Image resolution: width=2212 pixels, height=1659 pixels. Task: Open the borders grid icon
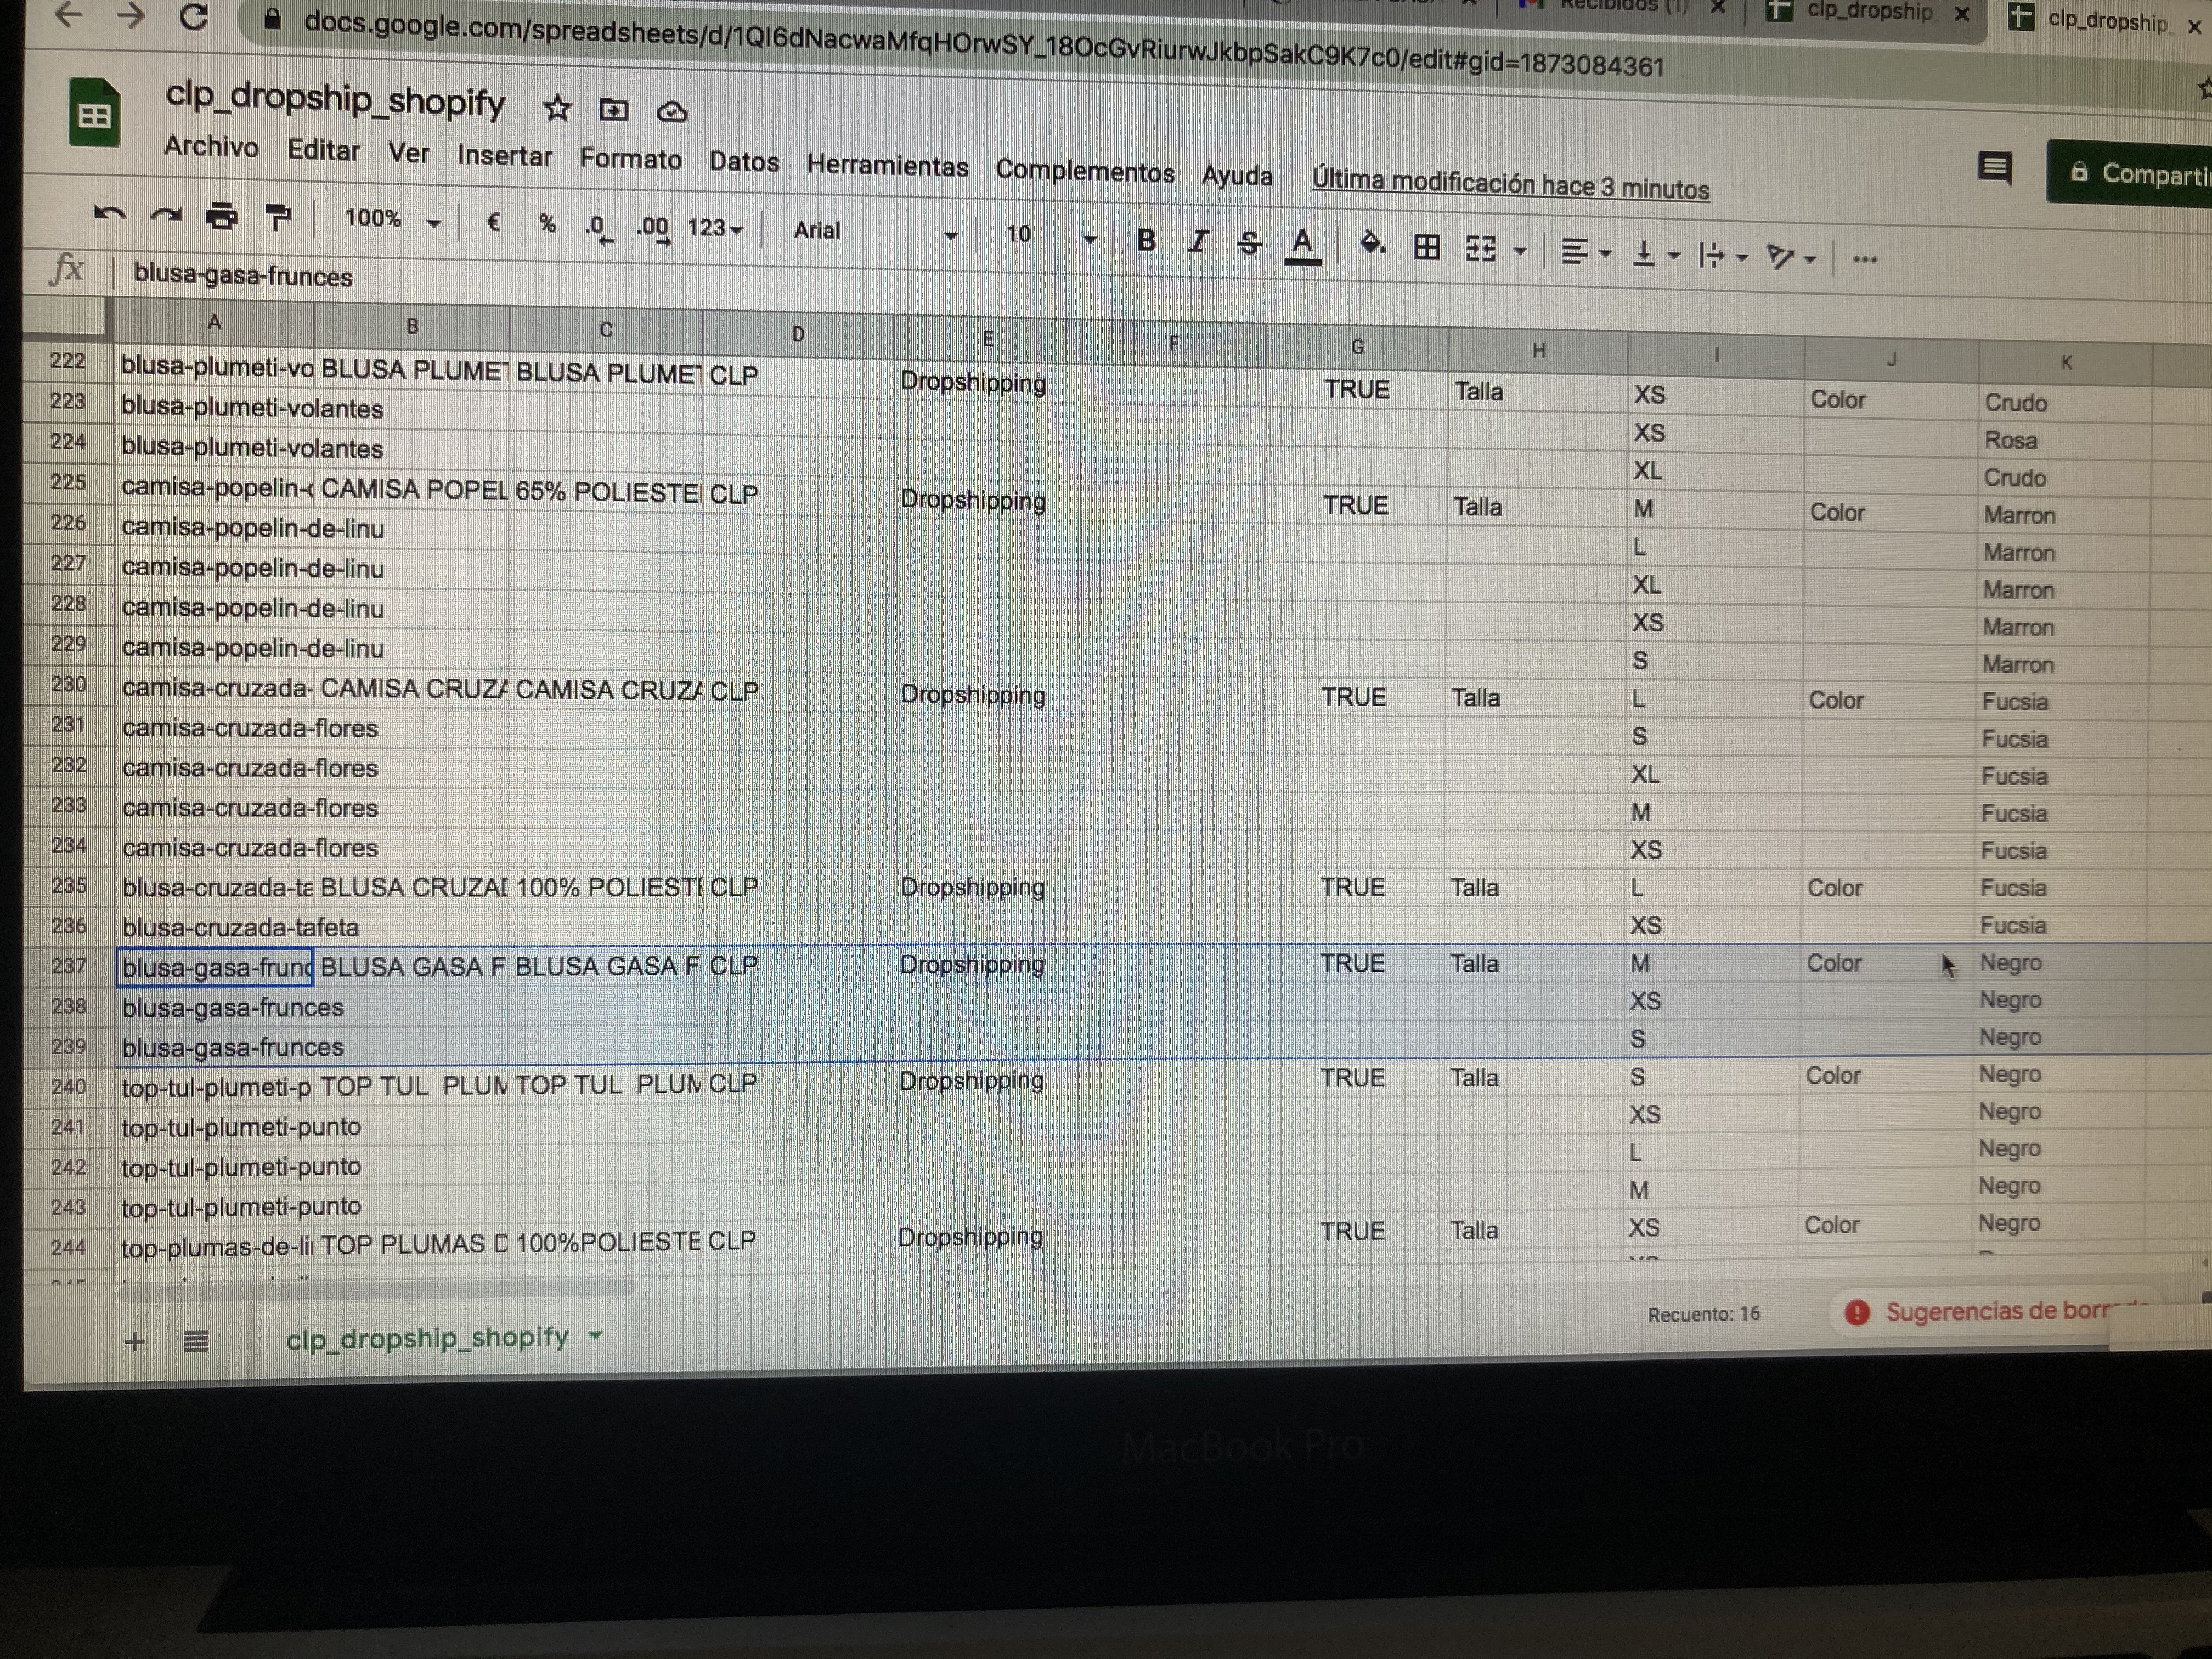point(1427,246)
